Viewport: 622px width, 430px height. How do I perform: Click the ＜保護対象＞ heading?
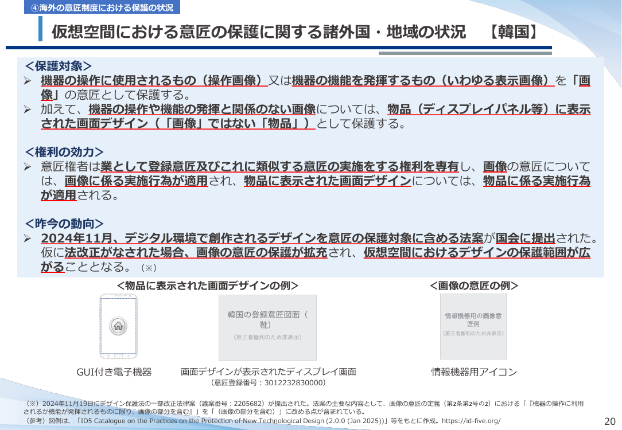[59, 66]
